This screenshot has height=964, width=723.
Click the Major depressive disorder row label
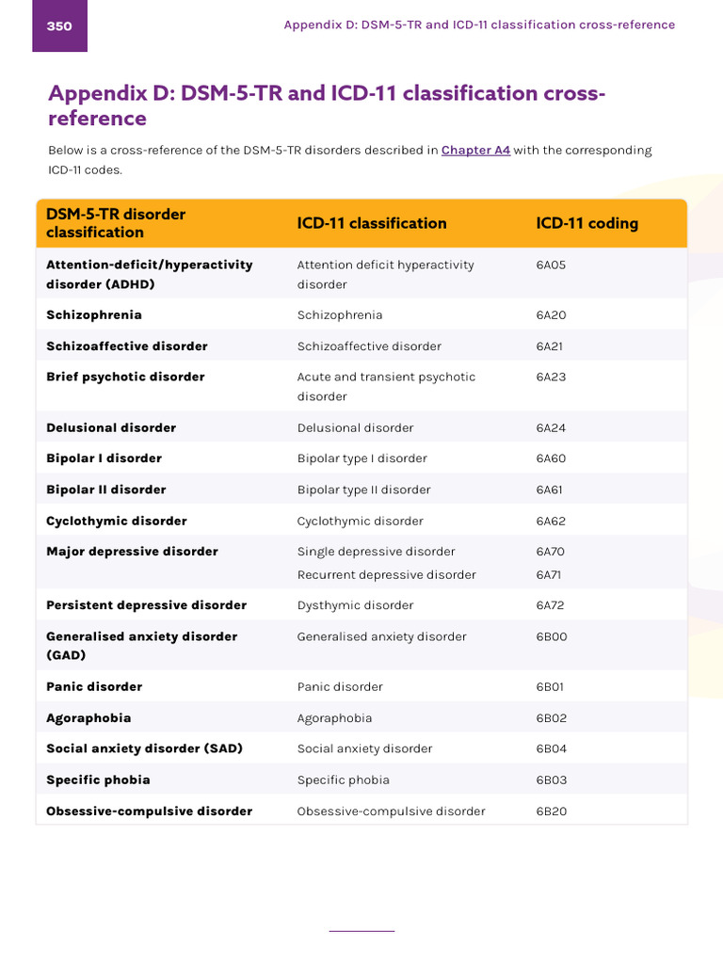(x=132, y=552)
